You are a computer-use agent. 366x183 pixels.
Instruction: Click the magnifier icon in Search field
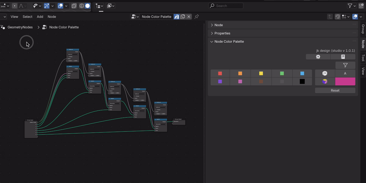(212, 6)
